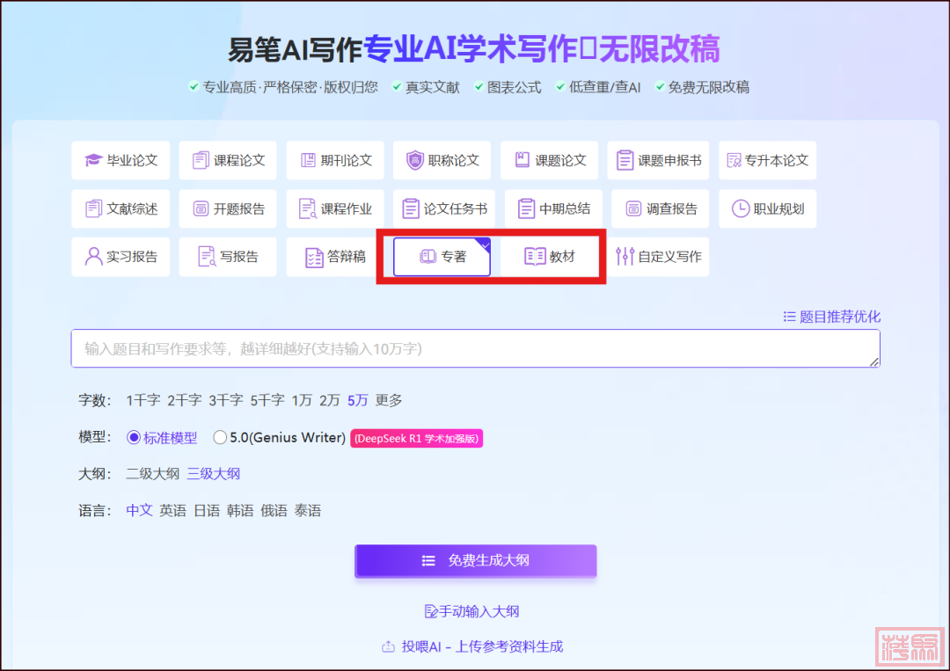
Task: Select the shield icon beside 职称论文
Action: tap(414, 160)
